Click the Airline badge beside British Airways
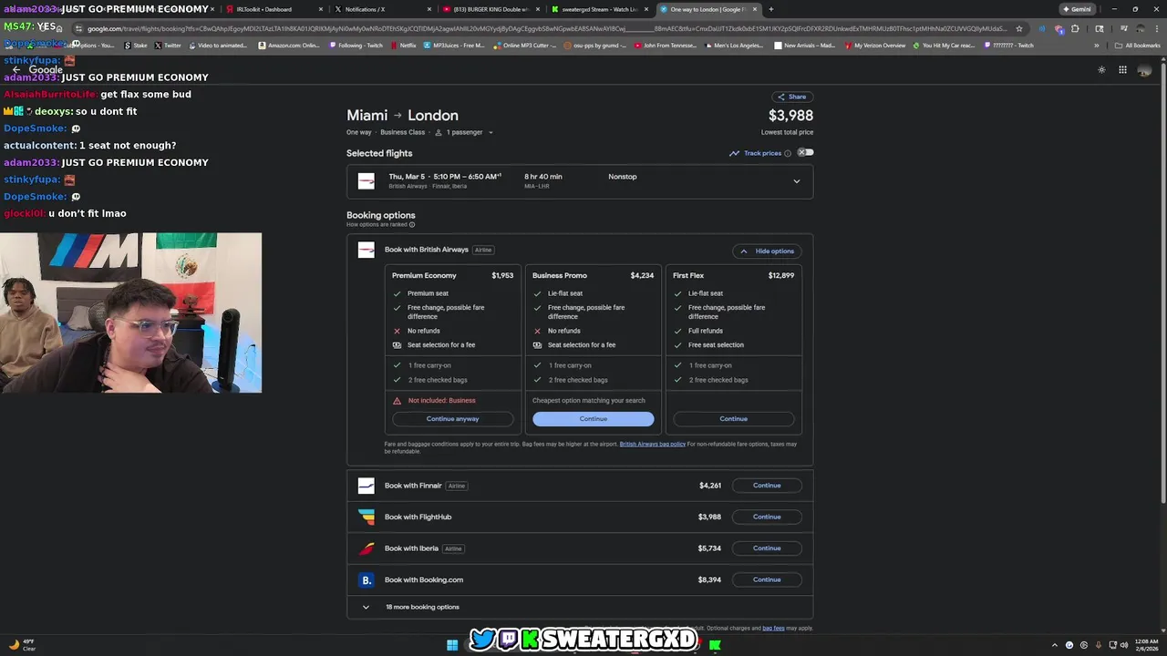The width and height of the screenshot is (1167, 656). [483, 250]
